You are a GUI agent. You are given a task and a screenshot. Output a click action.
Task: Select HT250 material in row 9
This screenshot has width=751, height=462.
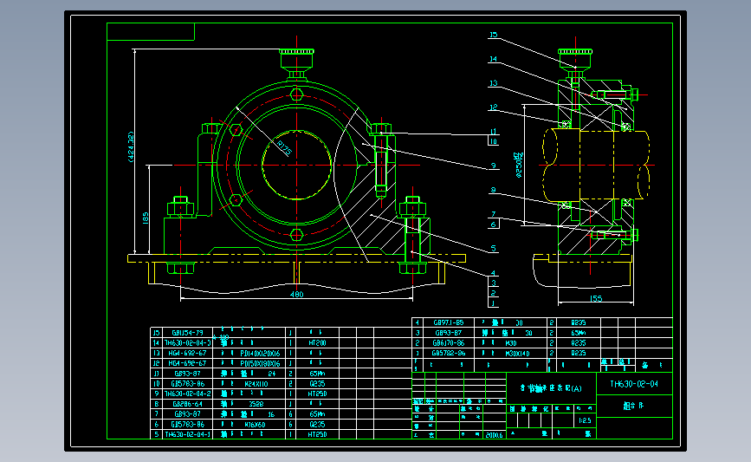317,394
